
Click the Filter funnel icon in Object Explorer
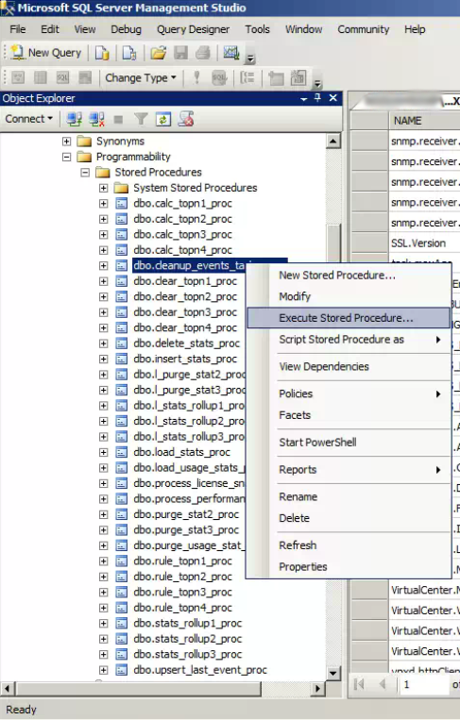[141, 120]
